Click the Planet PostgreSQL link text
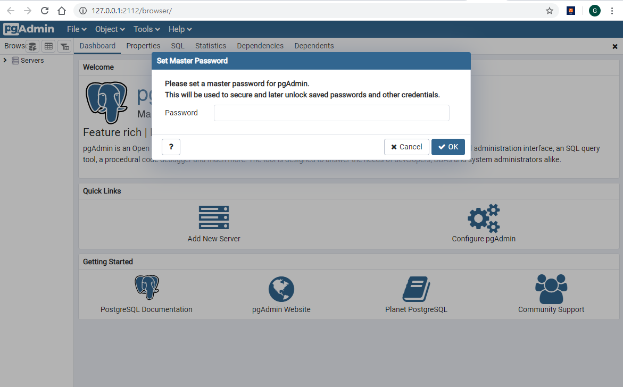Viewport: 623px width, 387px height. [416, 309]
